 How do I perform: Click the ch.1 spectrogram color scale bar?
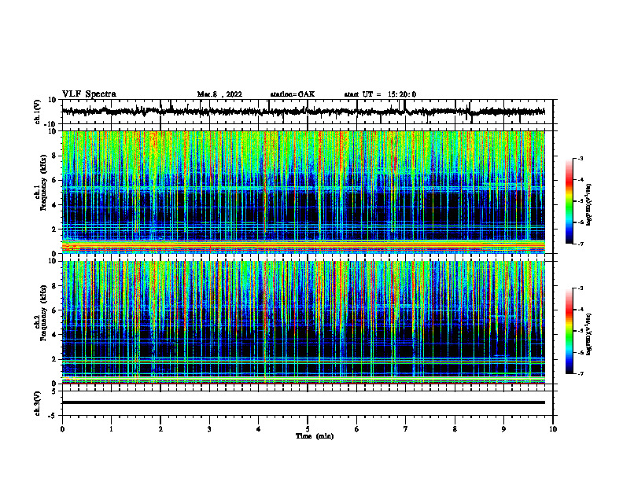coord(569,201)
